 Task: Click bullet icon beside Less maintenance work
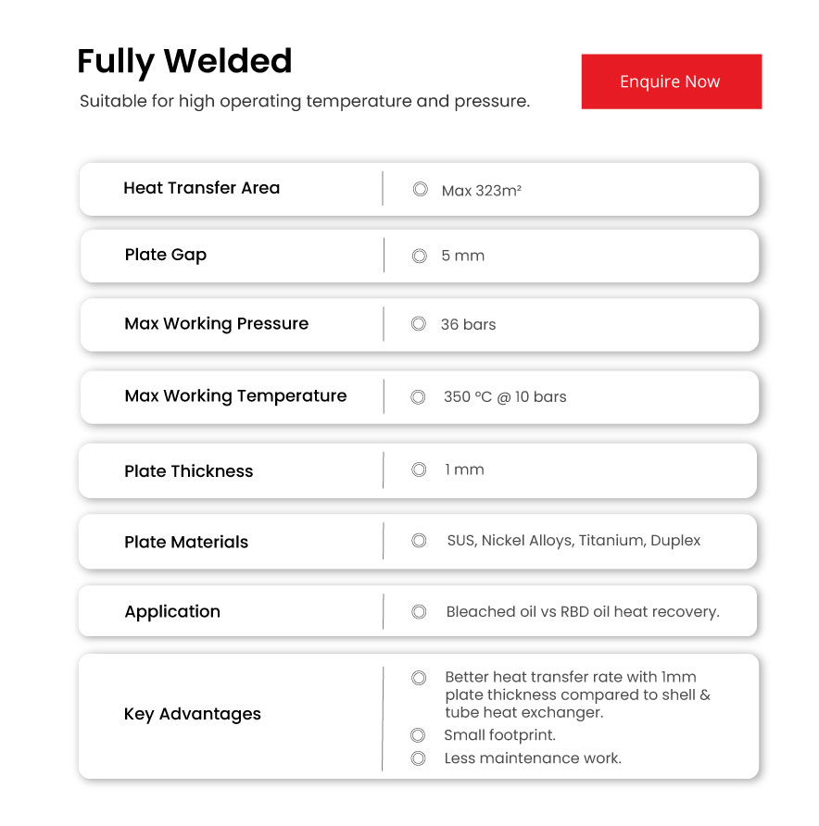point(418,758)
